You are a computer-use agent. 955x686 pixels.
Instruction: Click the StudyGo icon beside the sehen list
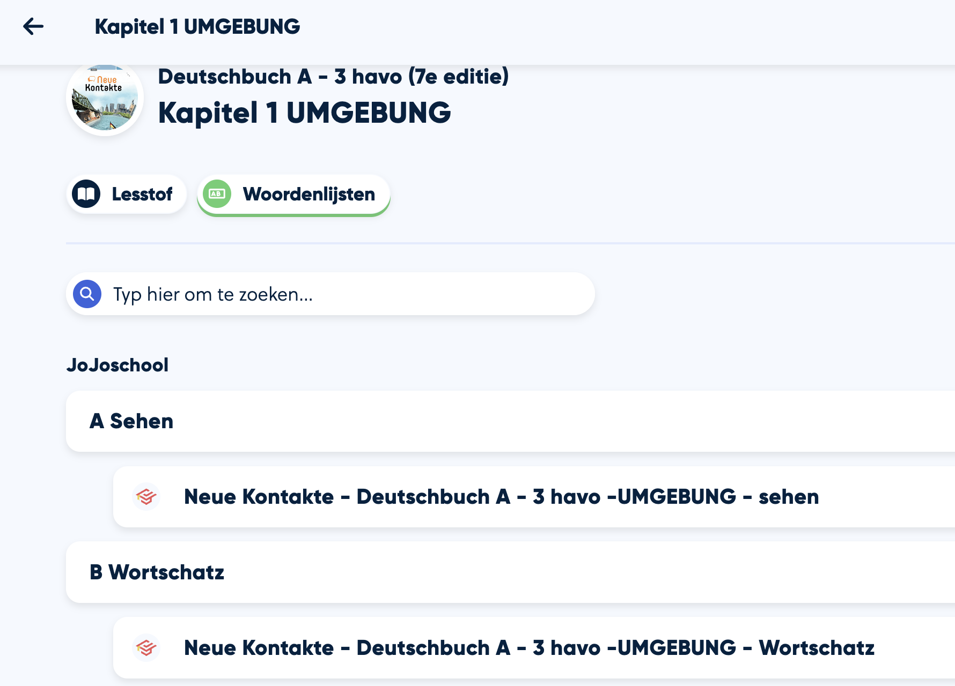(x=146, y=496)
